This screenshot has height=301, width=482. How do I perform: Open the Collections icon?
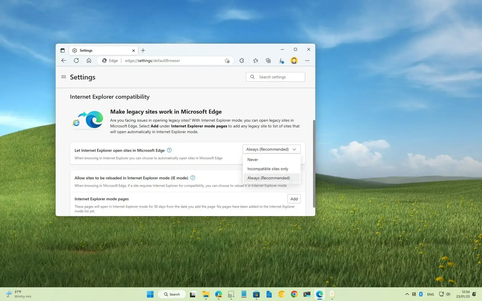pyautogui.click(x=268, y=61)
